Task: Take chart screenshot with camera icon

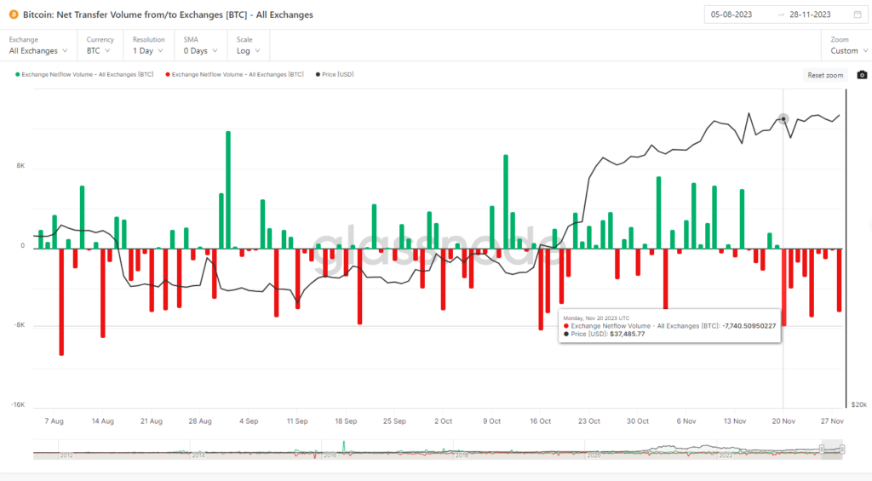Action: pos(862,75)
